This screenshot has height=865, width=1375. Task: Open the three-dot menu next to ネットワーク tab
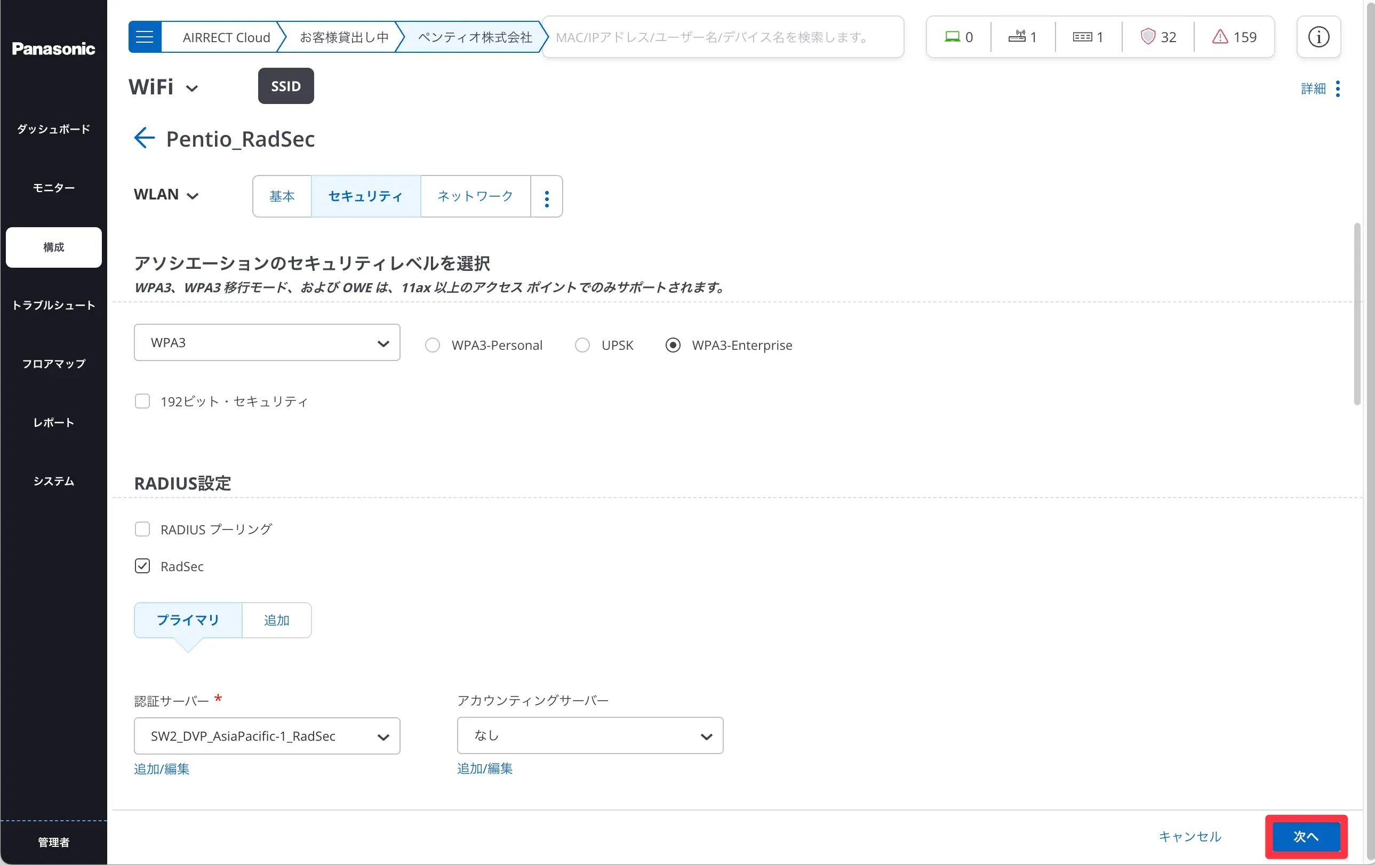pyautogui.click(x=547, y=197)
